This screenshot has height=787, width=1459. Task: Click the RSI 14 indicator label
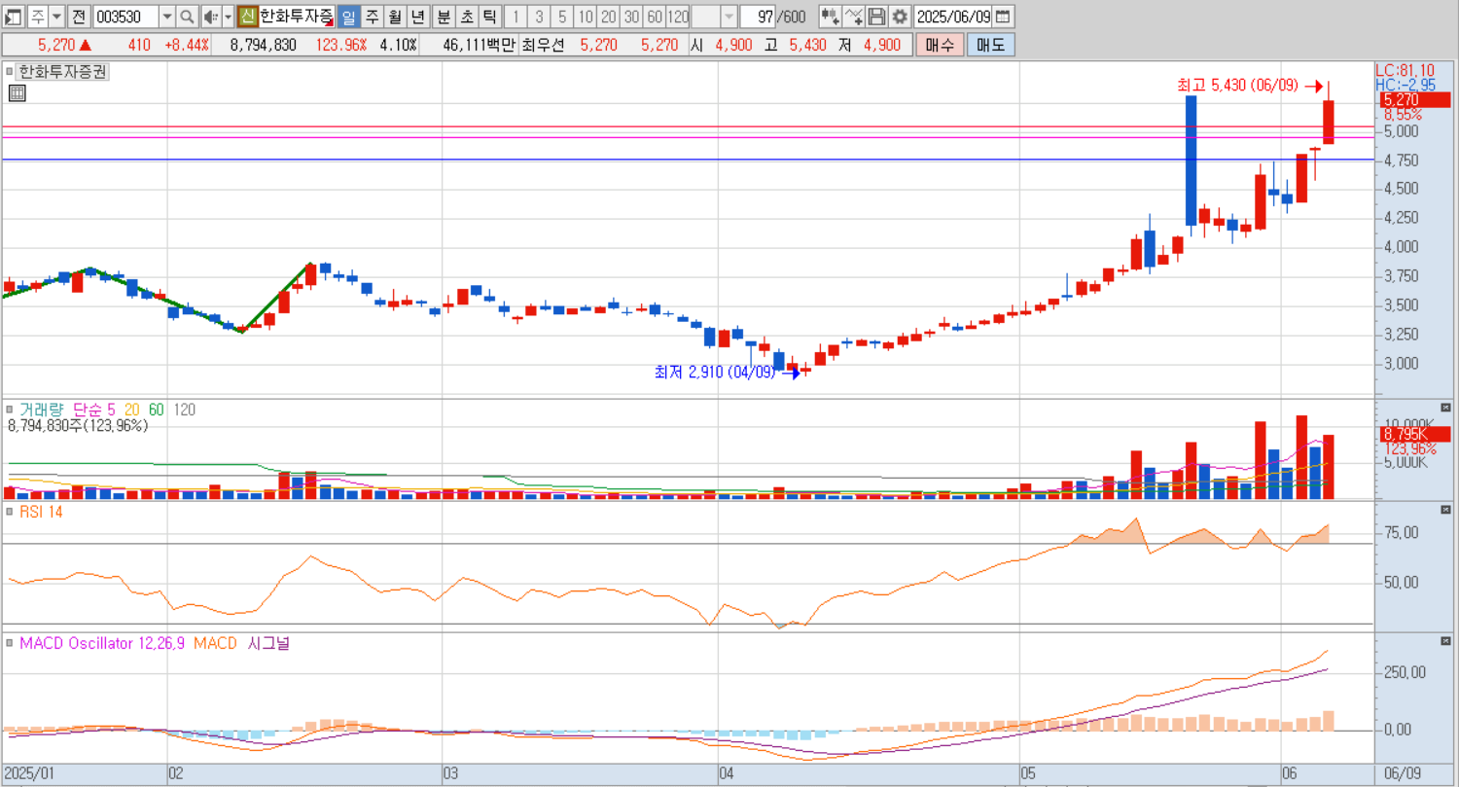[x=41, y=512]
